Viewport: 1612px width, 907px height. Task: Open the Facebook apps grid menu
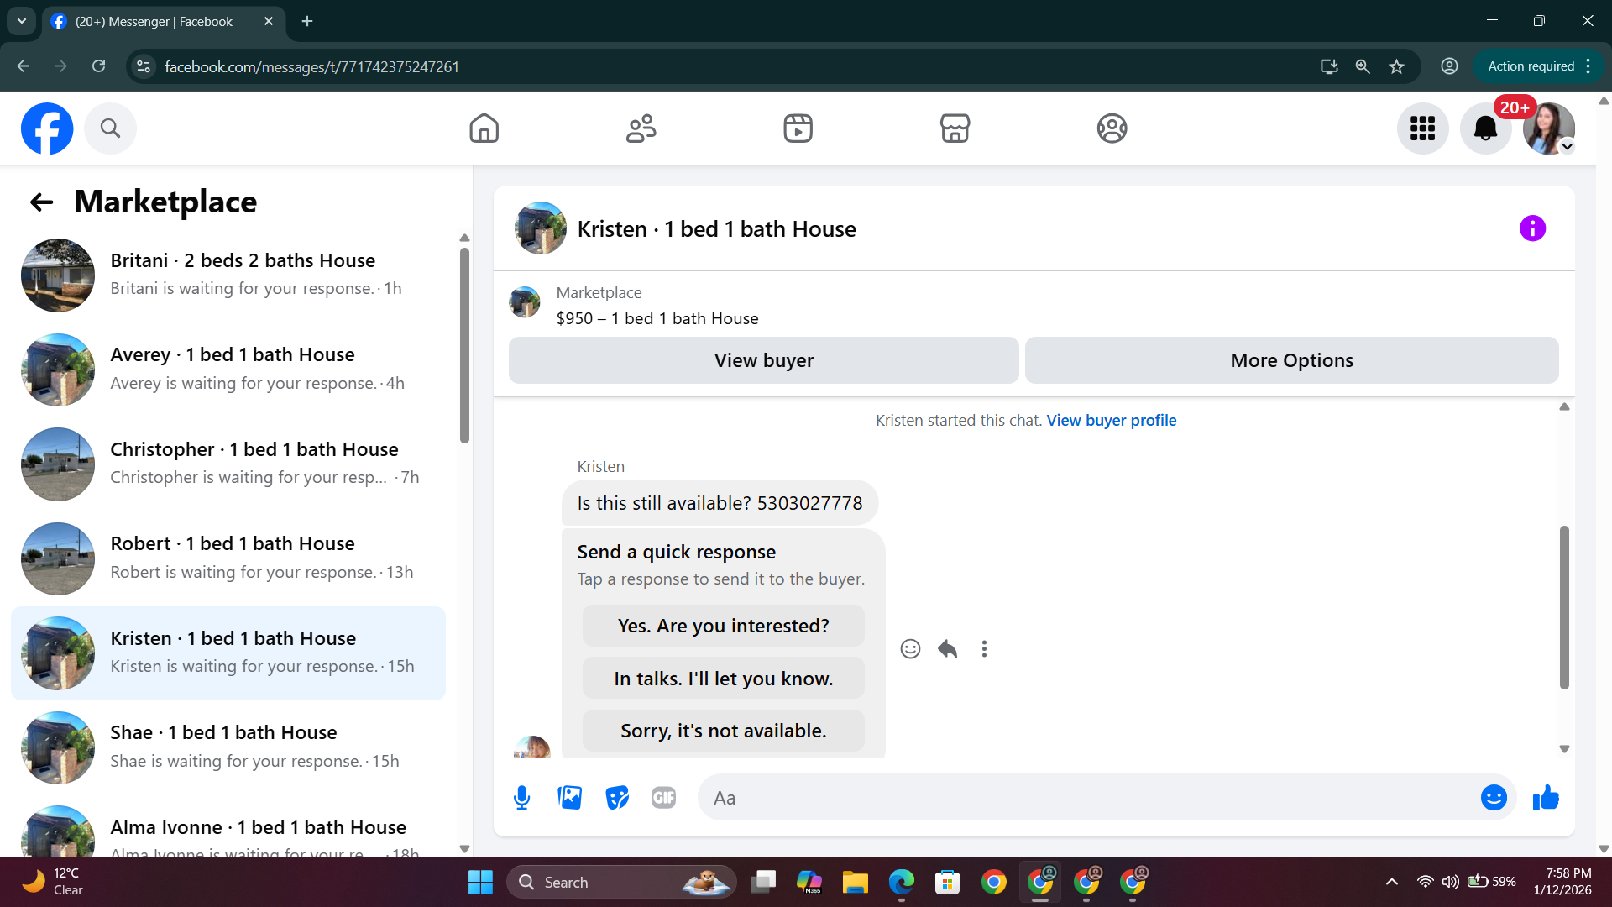pos(1422,128)
